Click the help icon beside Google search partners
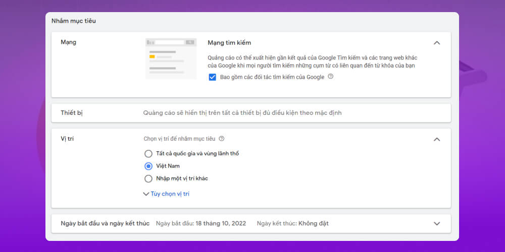 pyautogui.click(x=331, y=77)
